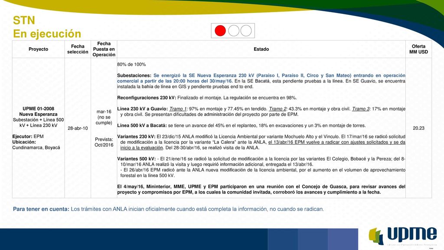This screenshot has width=444, height=250.
Task: Click bold 'El 4/may/16, Mininterior' paragraph
Action: 261,189
